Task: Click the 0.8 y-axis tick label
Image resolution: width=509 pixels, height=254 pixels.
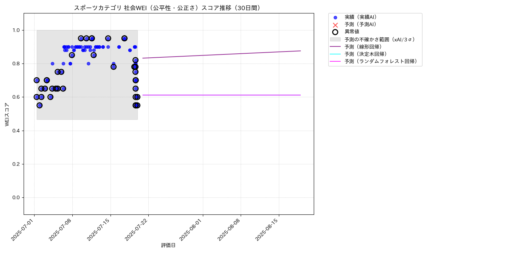Action: pos(17,64)
